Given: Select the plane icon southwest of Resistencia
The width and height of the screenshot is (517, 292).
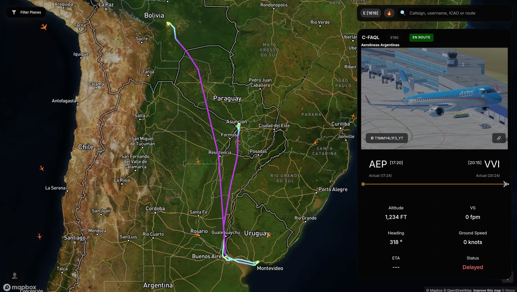Looking at the screenshot, I should click(x=198, y=161).
